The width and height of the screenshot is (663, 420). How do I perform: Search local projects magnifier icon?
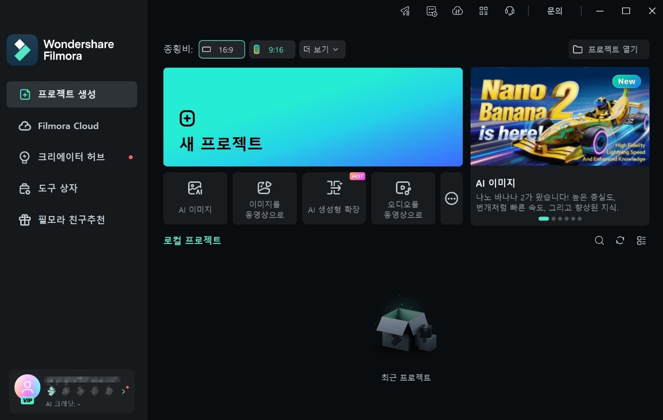[x=599, y=241]
